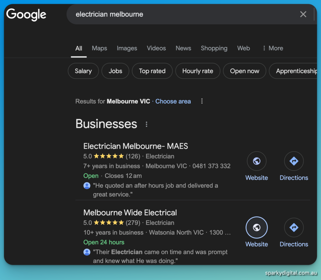
Task: Click five-star rating of Melbourne Wide Electrical
Action: [109, 222]
